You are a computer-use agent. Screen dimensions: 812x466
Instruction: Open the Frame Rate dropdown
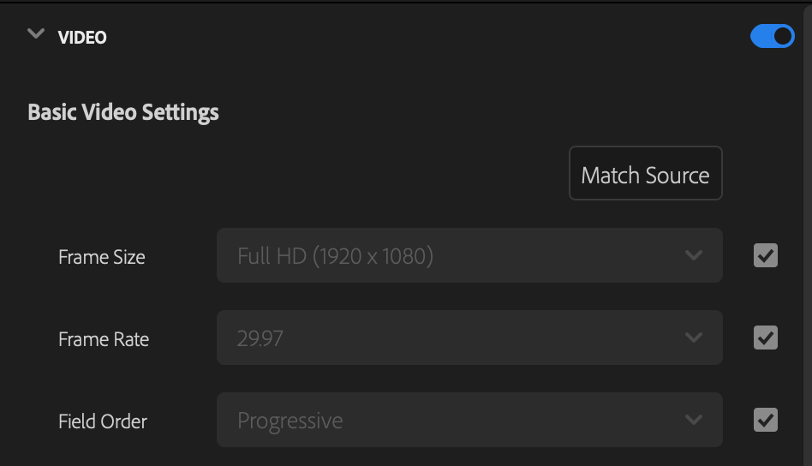click(x=469, y=338)
